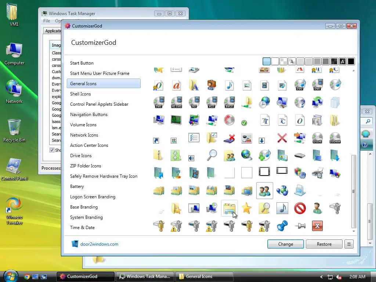
Task: Choose the light checkerboard transparent background swatch
Action: [283, 61]
